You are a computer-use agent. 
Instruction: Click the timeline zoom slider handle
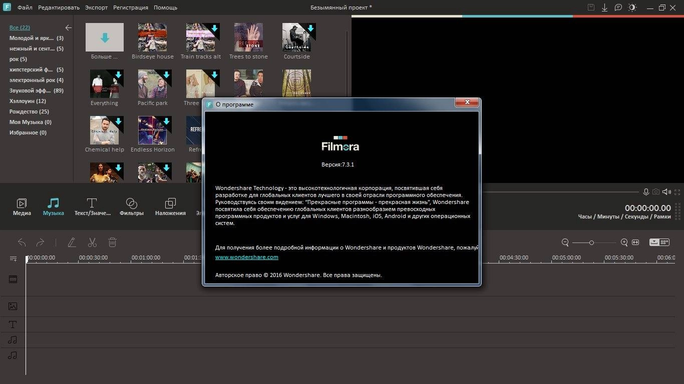[591, 242]
